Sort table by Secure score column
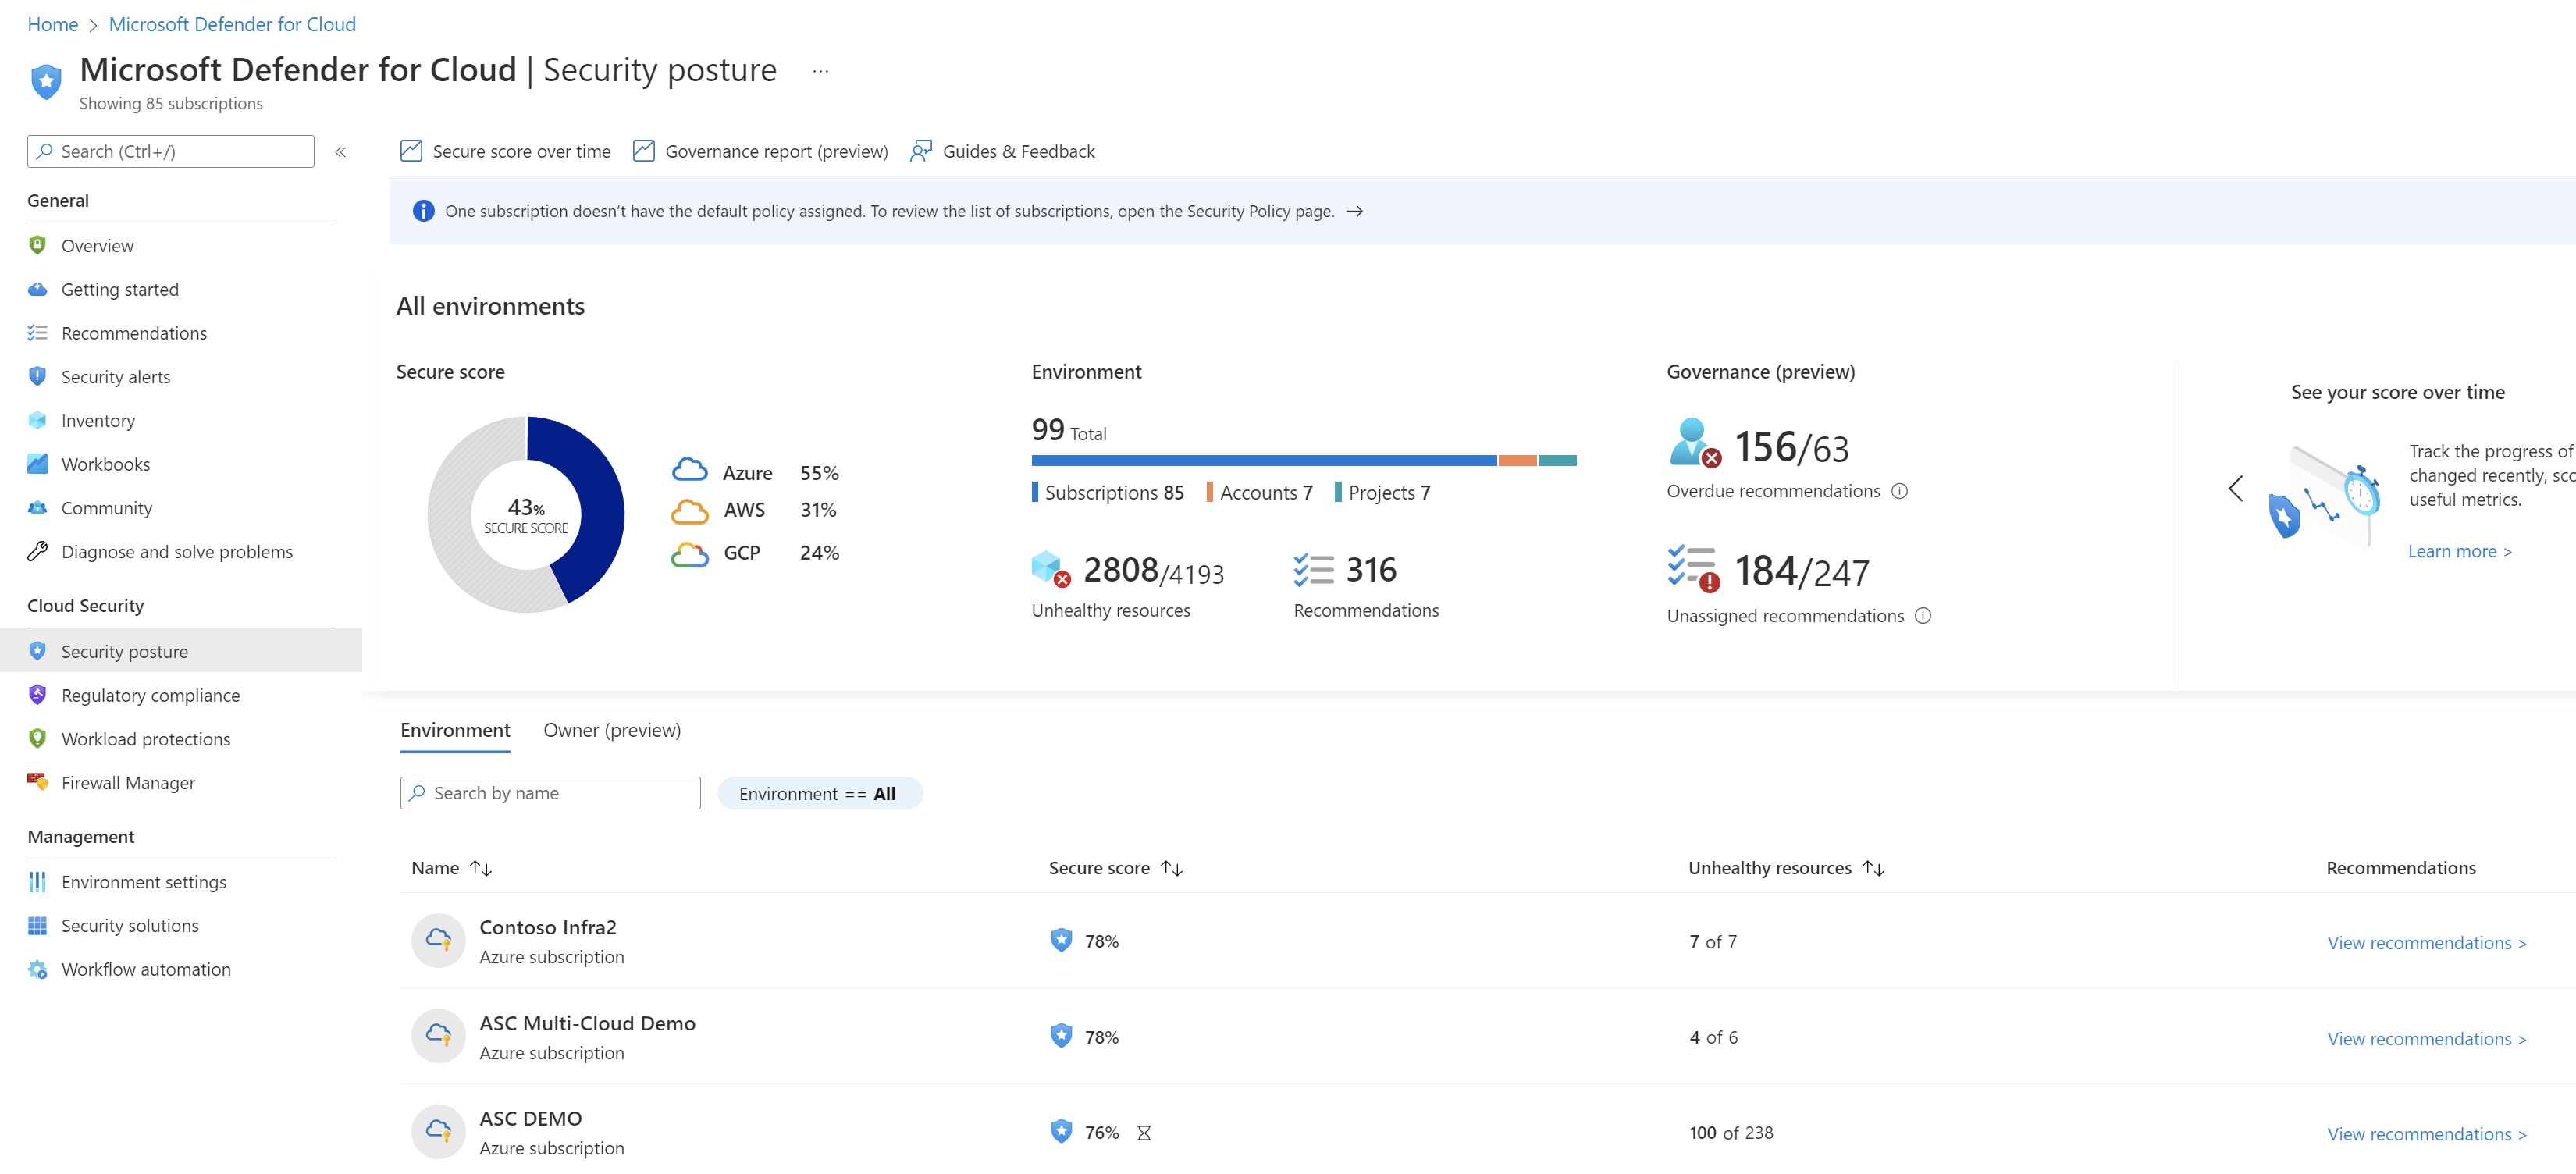This screenshot has height=1174, width=2576. tap(1172, 868)
